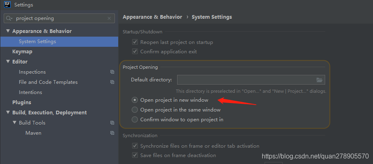Select Open project in the same window
373x164 pixels.
[x=135, y=110]
